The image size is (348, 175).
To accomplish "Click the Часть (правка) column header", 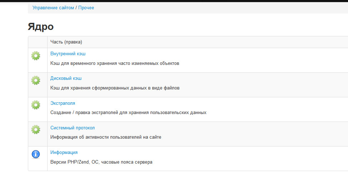I will point(66,42).
